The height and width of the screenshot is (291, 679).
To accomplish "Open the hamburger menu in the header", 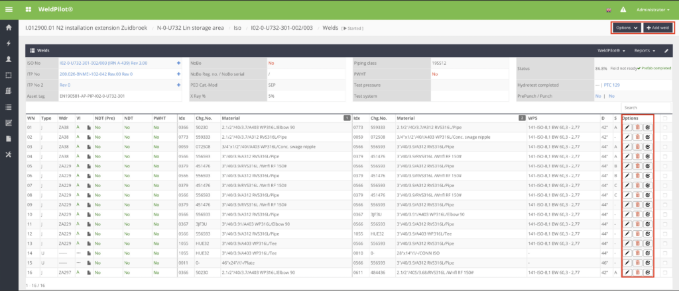I will click(x=8, y=9).
